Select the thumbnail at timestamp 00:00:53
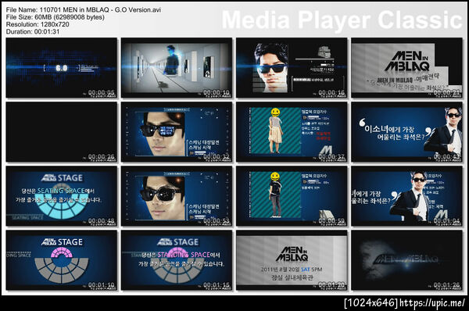This screenshot has width=469, height=311. (x=177, y=196)
